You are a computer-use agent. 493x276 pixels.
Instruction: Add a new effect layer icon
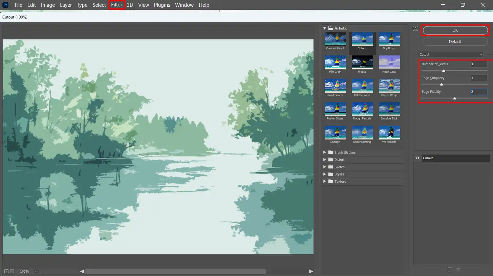pyautogui.click(x=450, y=270)
